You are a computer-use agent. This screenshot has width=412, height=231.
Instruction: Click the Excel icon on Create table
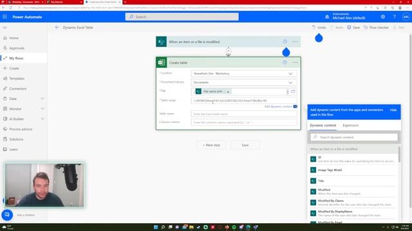click(162, 63)
